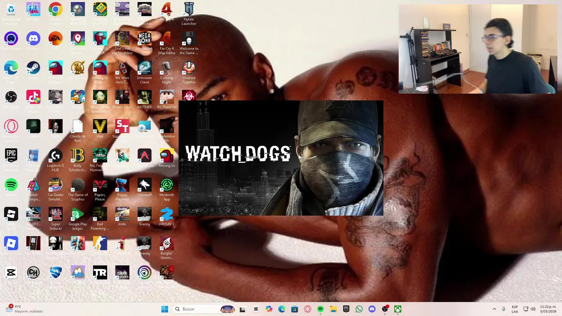Launch PAYDAY 2 from the desktop
Viewport: 562px width, 316px height.
click(x=167, y=214)
